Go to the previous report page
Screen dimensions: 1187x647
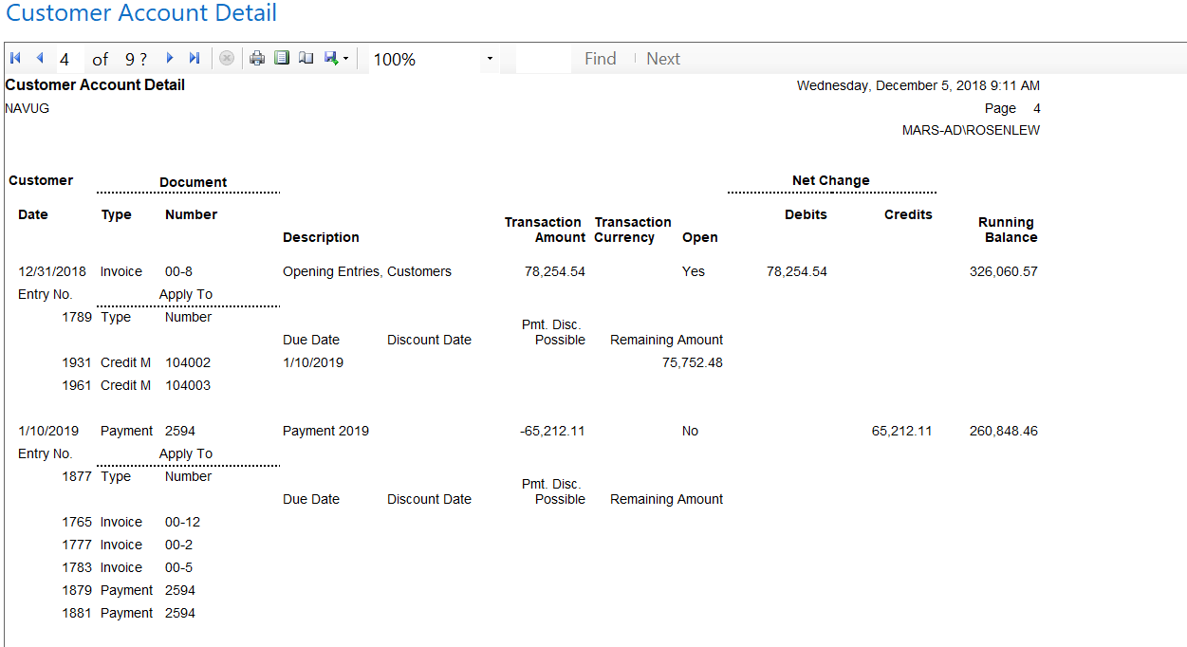pyautogui.click(x=40, y=59)
